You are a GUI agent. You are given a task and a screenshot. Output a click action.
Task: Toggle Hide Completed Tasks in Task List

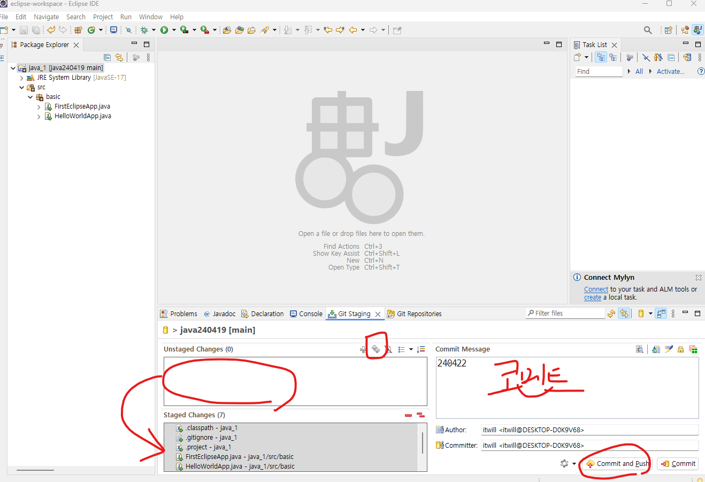click(646, 57)
